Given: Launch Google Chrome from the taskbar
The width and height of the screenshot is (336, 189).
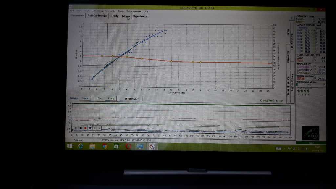Looking at the screenshot, I should 105,146.
